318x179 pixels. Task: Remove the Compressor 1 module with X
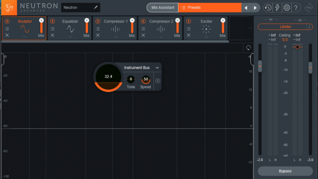tap(98, 35)
